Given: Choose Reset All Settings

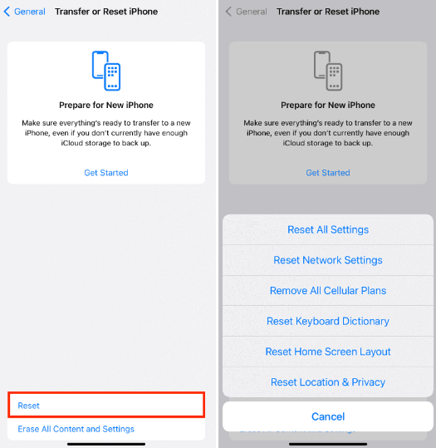Looking at the screenshot, I should pyautogui.click(x=328, y=229).
